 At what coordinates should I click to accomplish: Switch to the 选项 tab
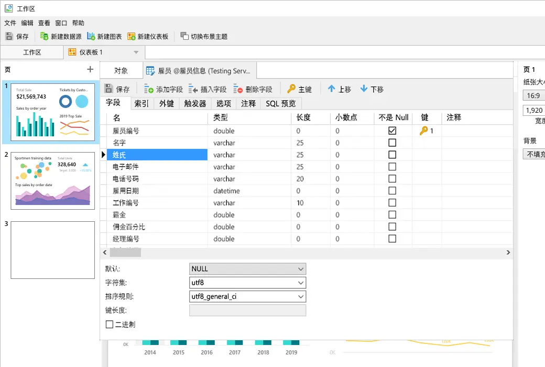pyautogui.click(x=223, y=103)
